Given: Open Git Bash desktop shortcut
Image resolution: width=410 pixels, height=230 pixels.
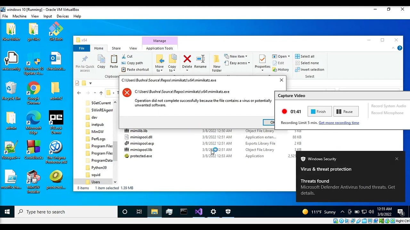Looking at the screenshot, I should pos(56,32).
